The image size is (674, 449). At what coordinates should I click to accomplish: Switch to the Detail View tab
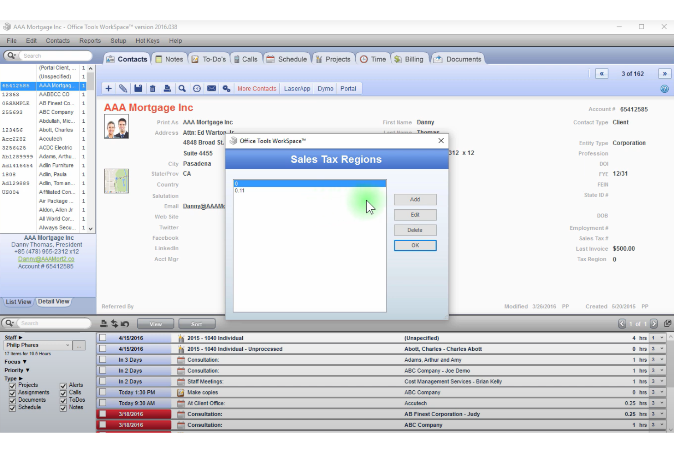point(54,302)
